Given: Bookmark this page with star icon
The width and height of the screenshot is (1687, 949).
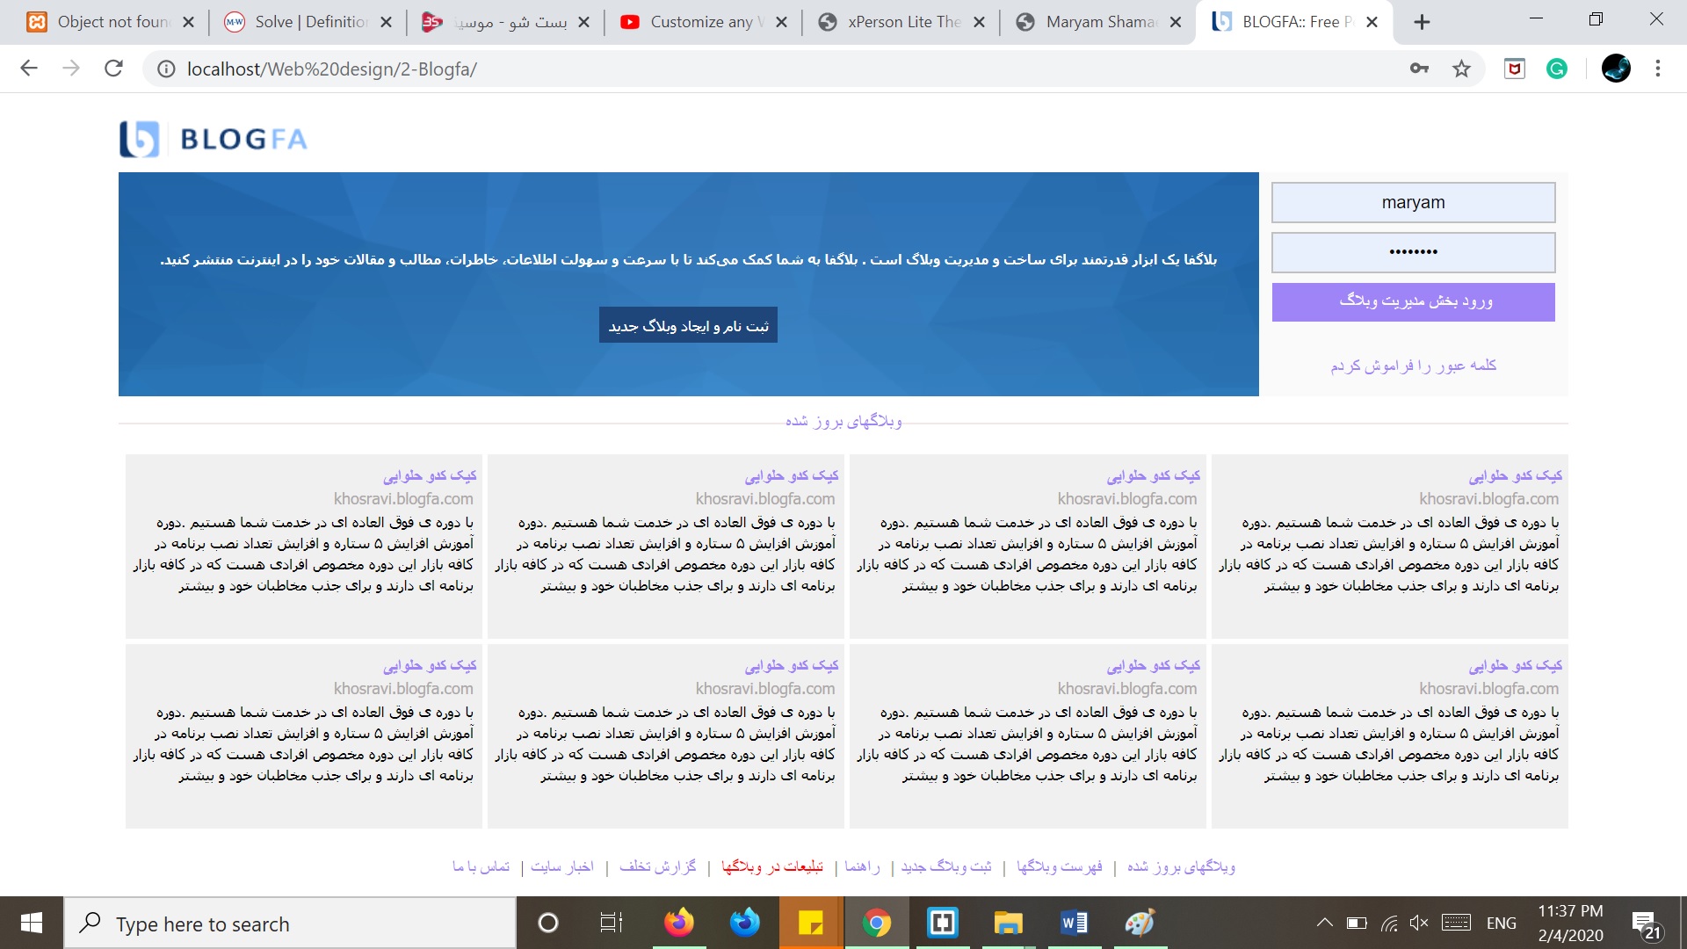Looking at the screenshot, I should (1461, 69).
